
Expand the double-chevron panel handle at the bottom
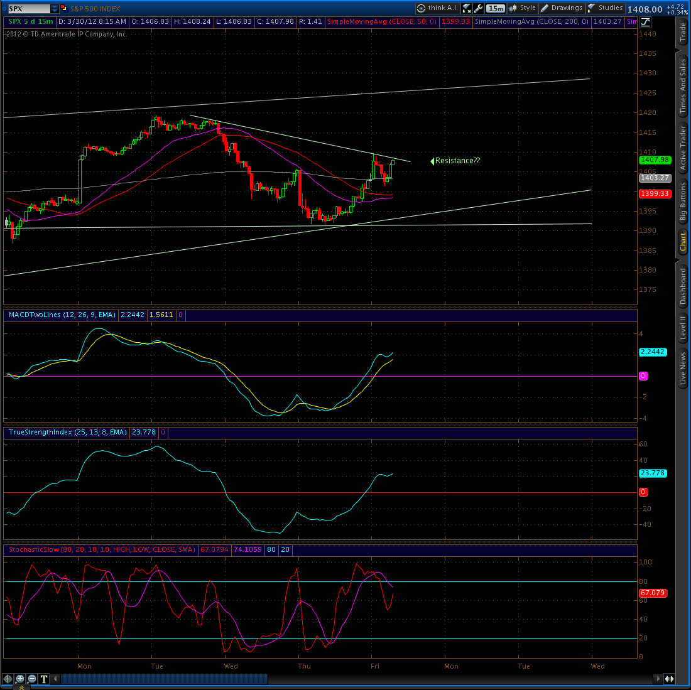21,687
